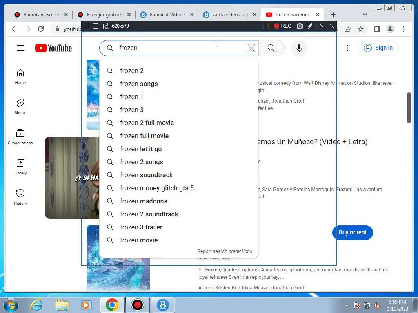Click the page vertical scrollbar thumb

[409, 108]
